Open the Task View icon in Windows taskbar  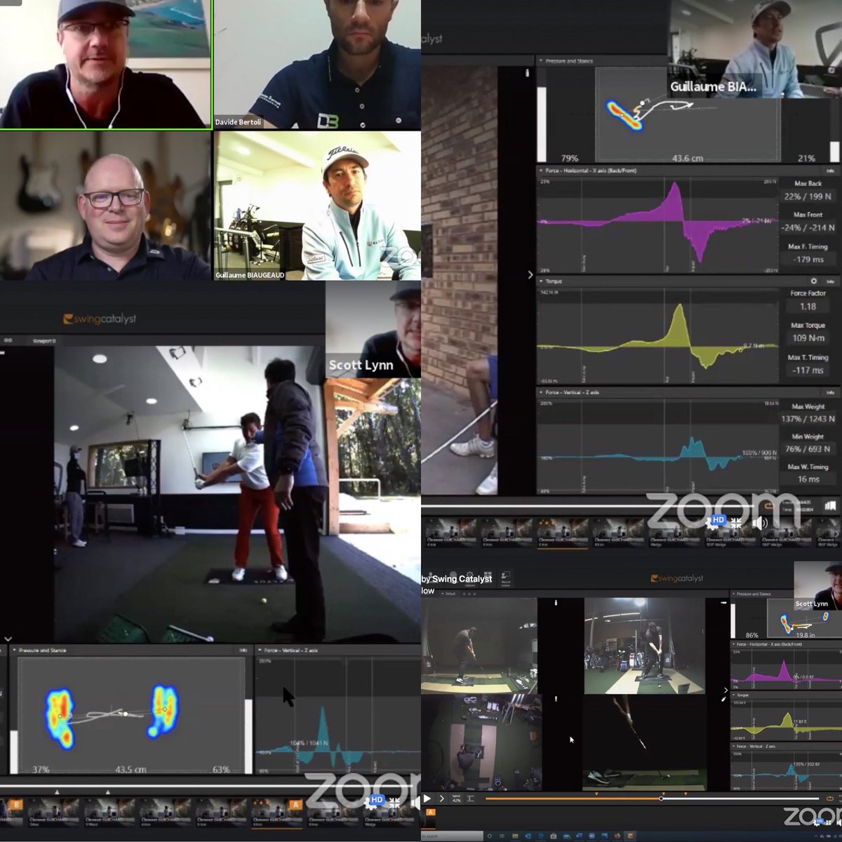click(503, 836)
